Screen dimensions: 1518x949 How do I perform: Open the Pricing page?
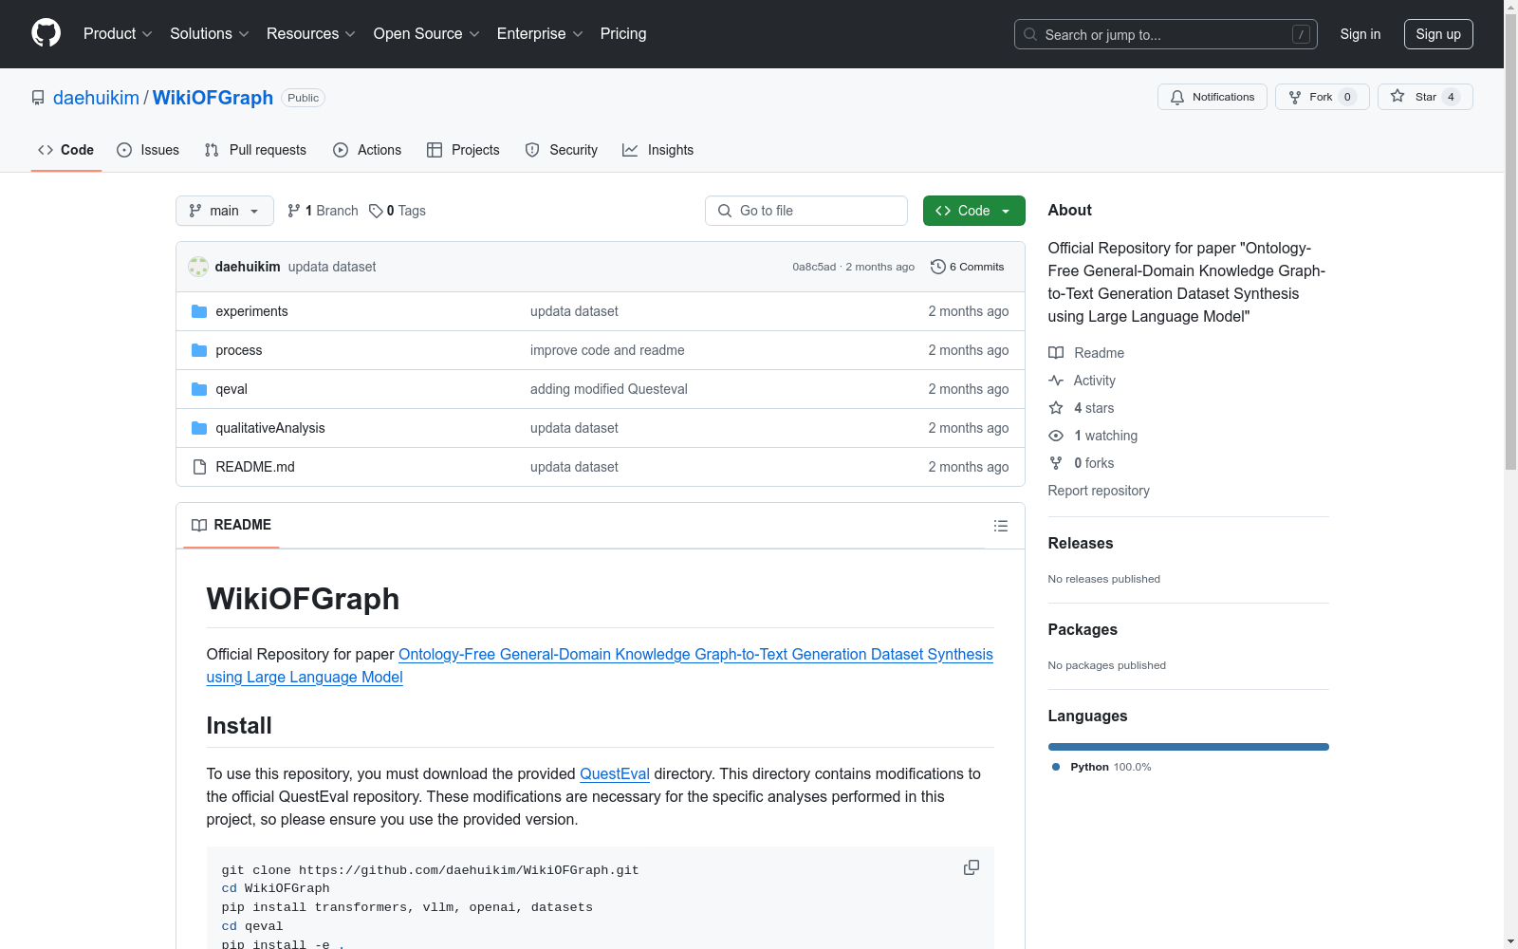623,33
